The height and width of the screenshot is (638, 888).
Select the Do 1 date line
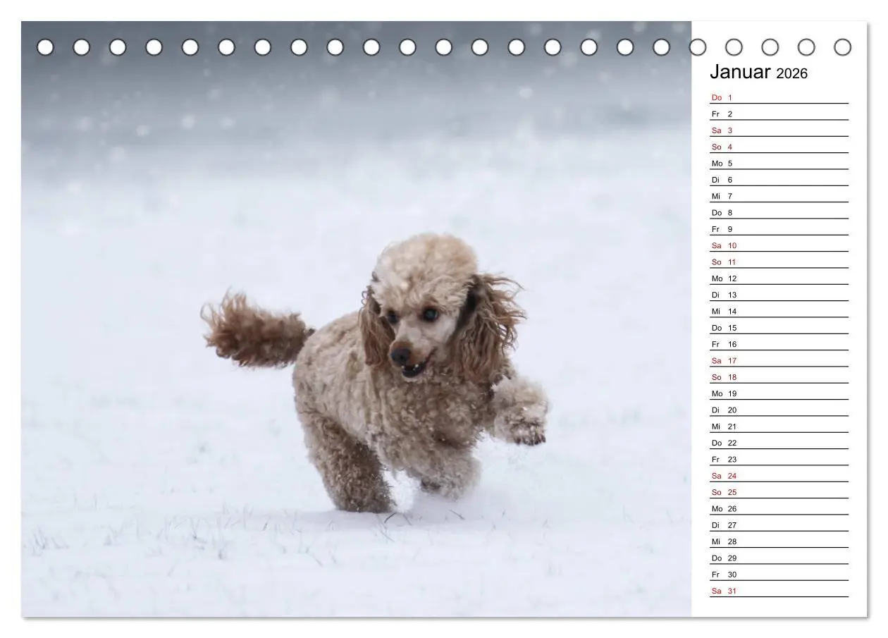pos(779,98)
